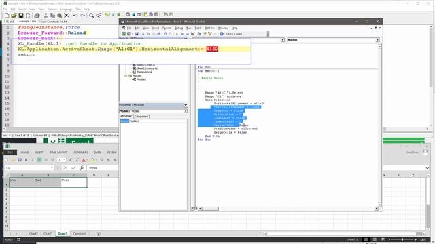
Task: Open Debug menu in VBA editor
Action: (179, 28)
